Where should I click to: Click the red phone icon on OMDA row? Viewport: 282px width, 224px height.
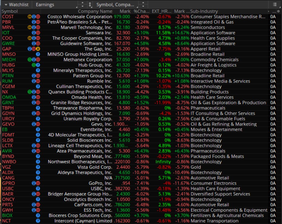38,97
